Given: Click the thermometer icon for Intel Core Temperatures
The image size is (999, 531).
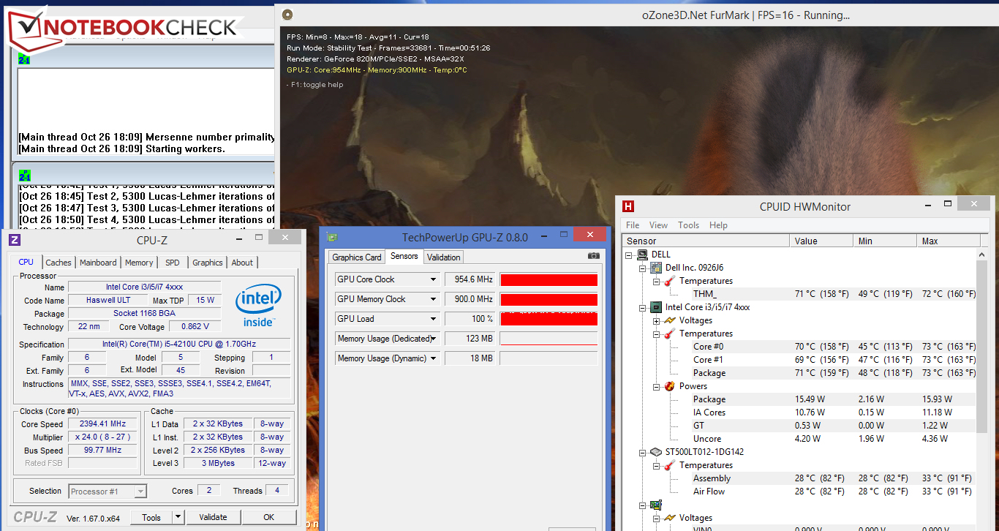Looking at the screenshot, I should coord(669,334).
